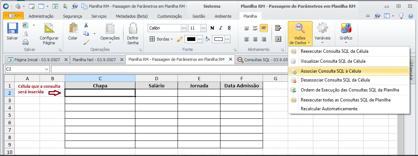The width and height of the screenshot is (418, 156).
Task: Click the Salvar floppy disk icon
Action: click(12, 28)
